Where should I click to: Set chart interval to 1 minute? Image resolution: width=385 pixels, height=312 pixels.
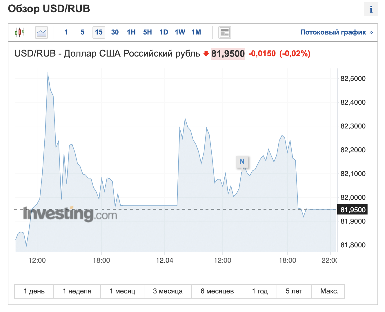[x=66, y=32]
